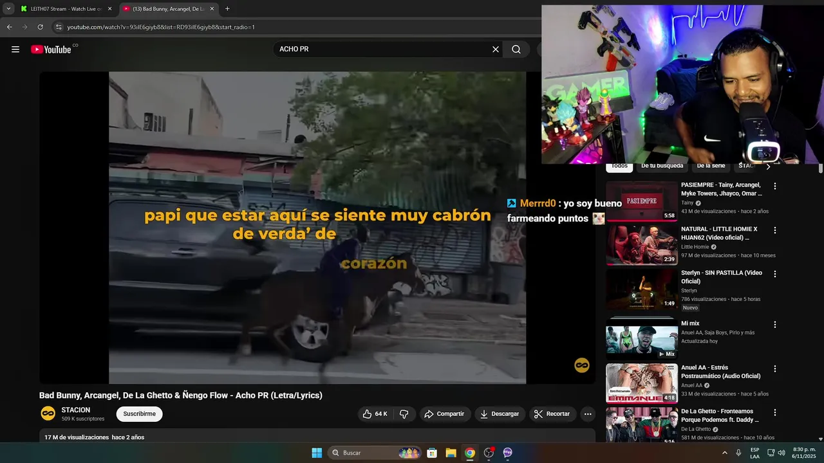Open File Explorer from taskbar
The height and width of the screenshot is (463, 824).
[x=451, y=453]
